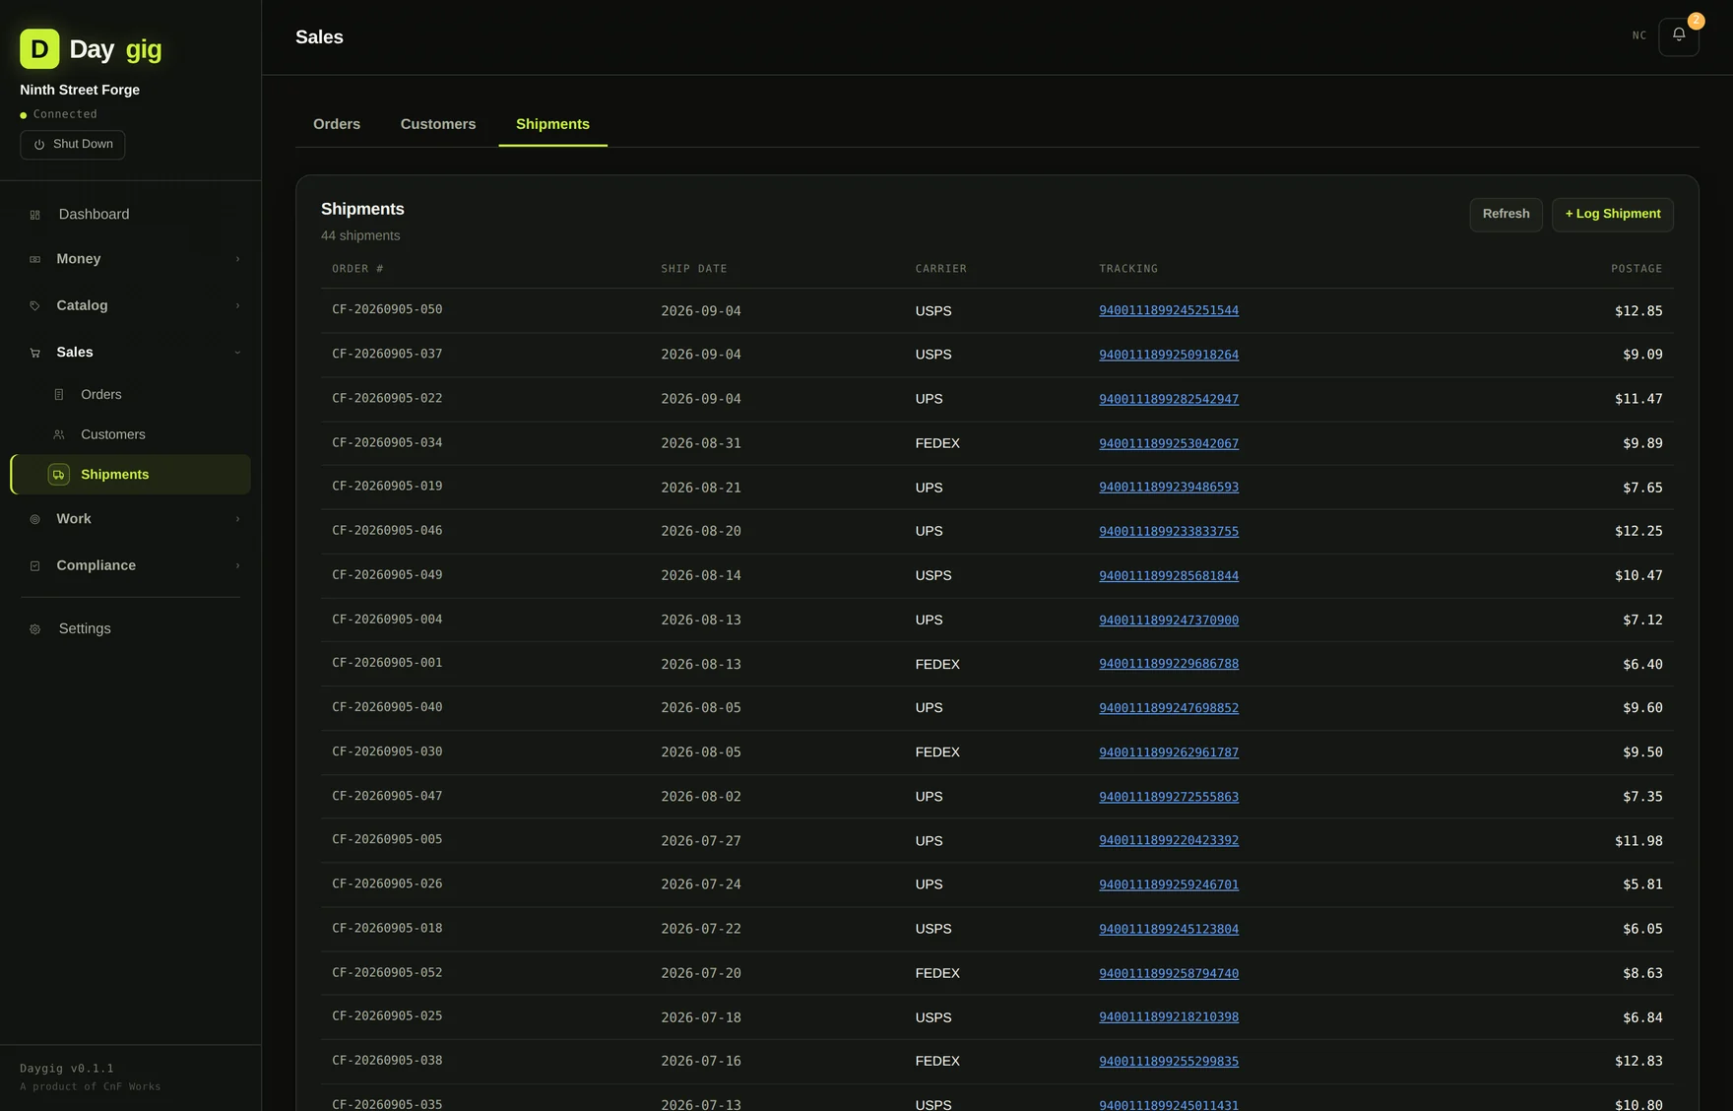
Task: Click the NC user initials
Action: coord(1639,35)
